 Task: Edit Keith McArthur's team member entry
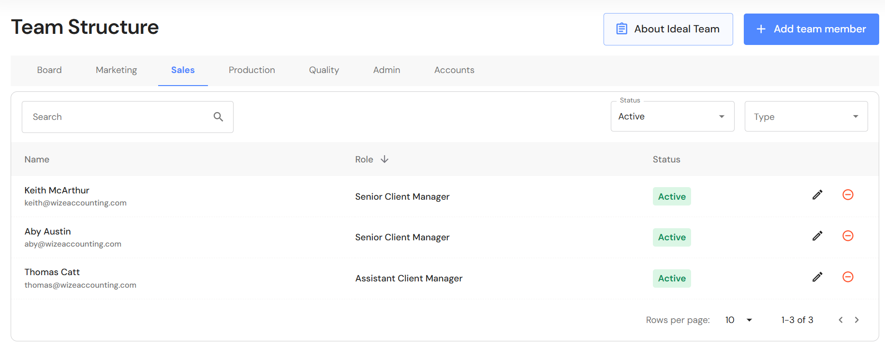(x=817, y=195)
